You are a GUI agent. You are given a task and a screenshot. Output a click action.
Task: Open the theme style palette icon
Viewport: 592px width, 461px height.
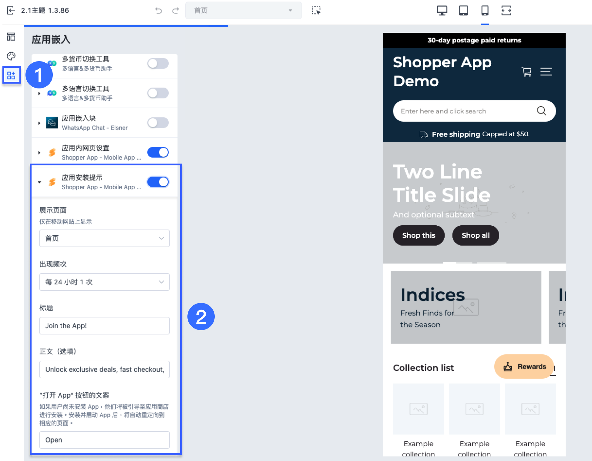[11, 56]
